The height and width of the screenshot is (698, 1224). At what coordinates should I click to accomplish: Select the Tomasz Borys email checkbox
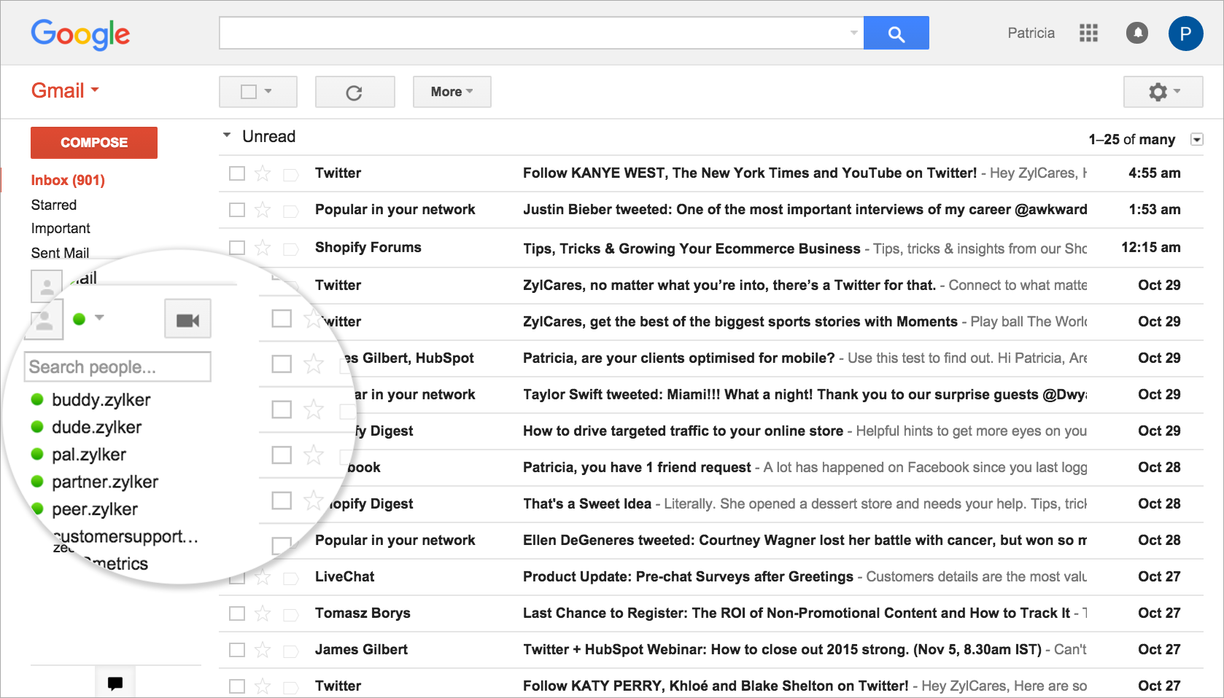click(x=237, y=613)
